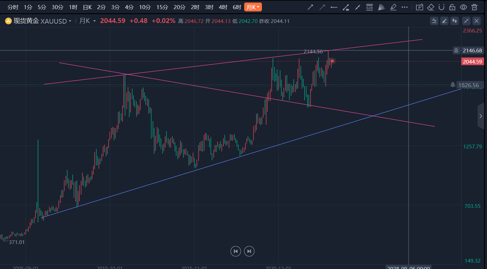The height and width of the screenshot is (269, 487).
Task: Jump to next bar playback button
Action: (249, 251)
